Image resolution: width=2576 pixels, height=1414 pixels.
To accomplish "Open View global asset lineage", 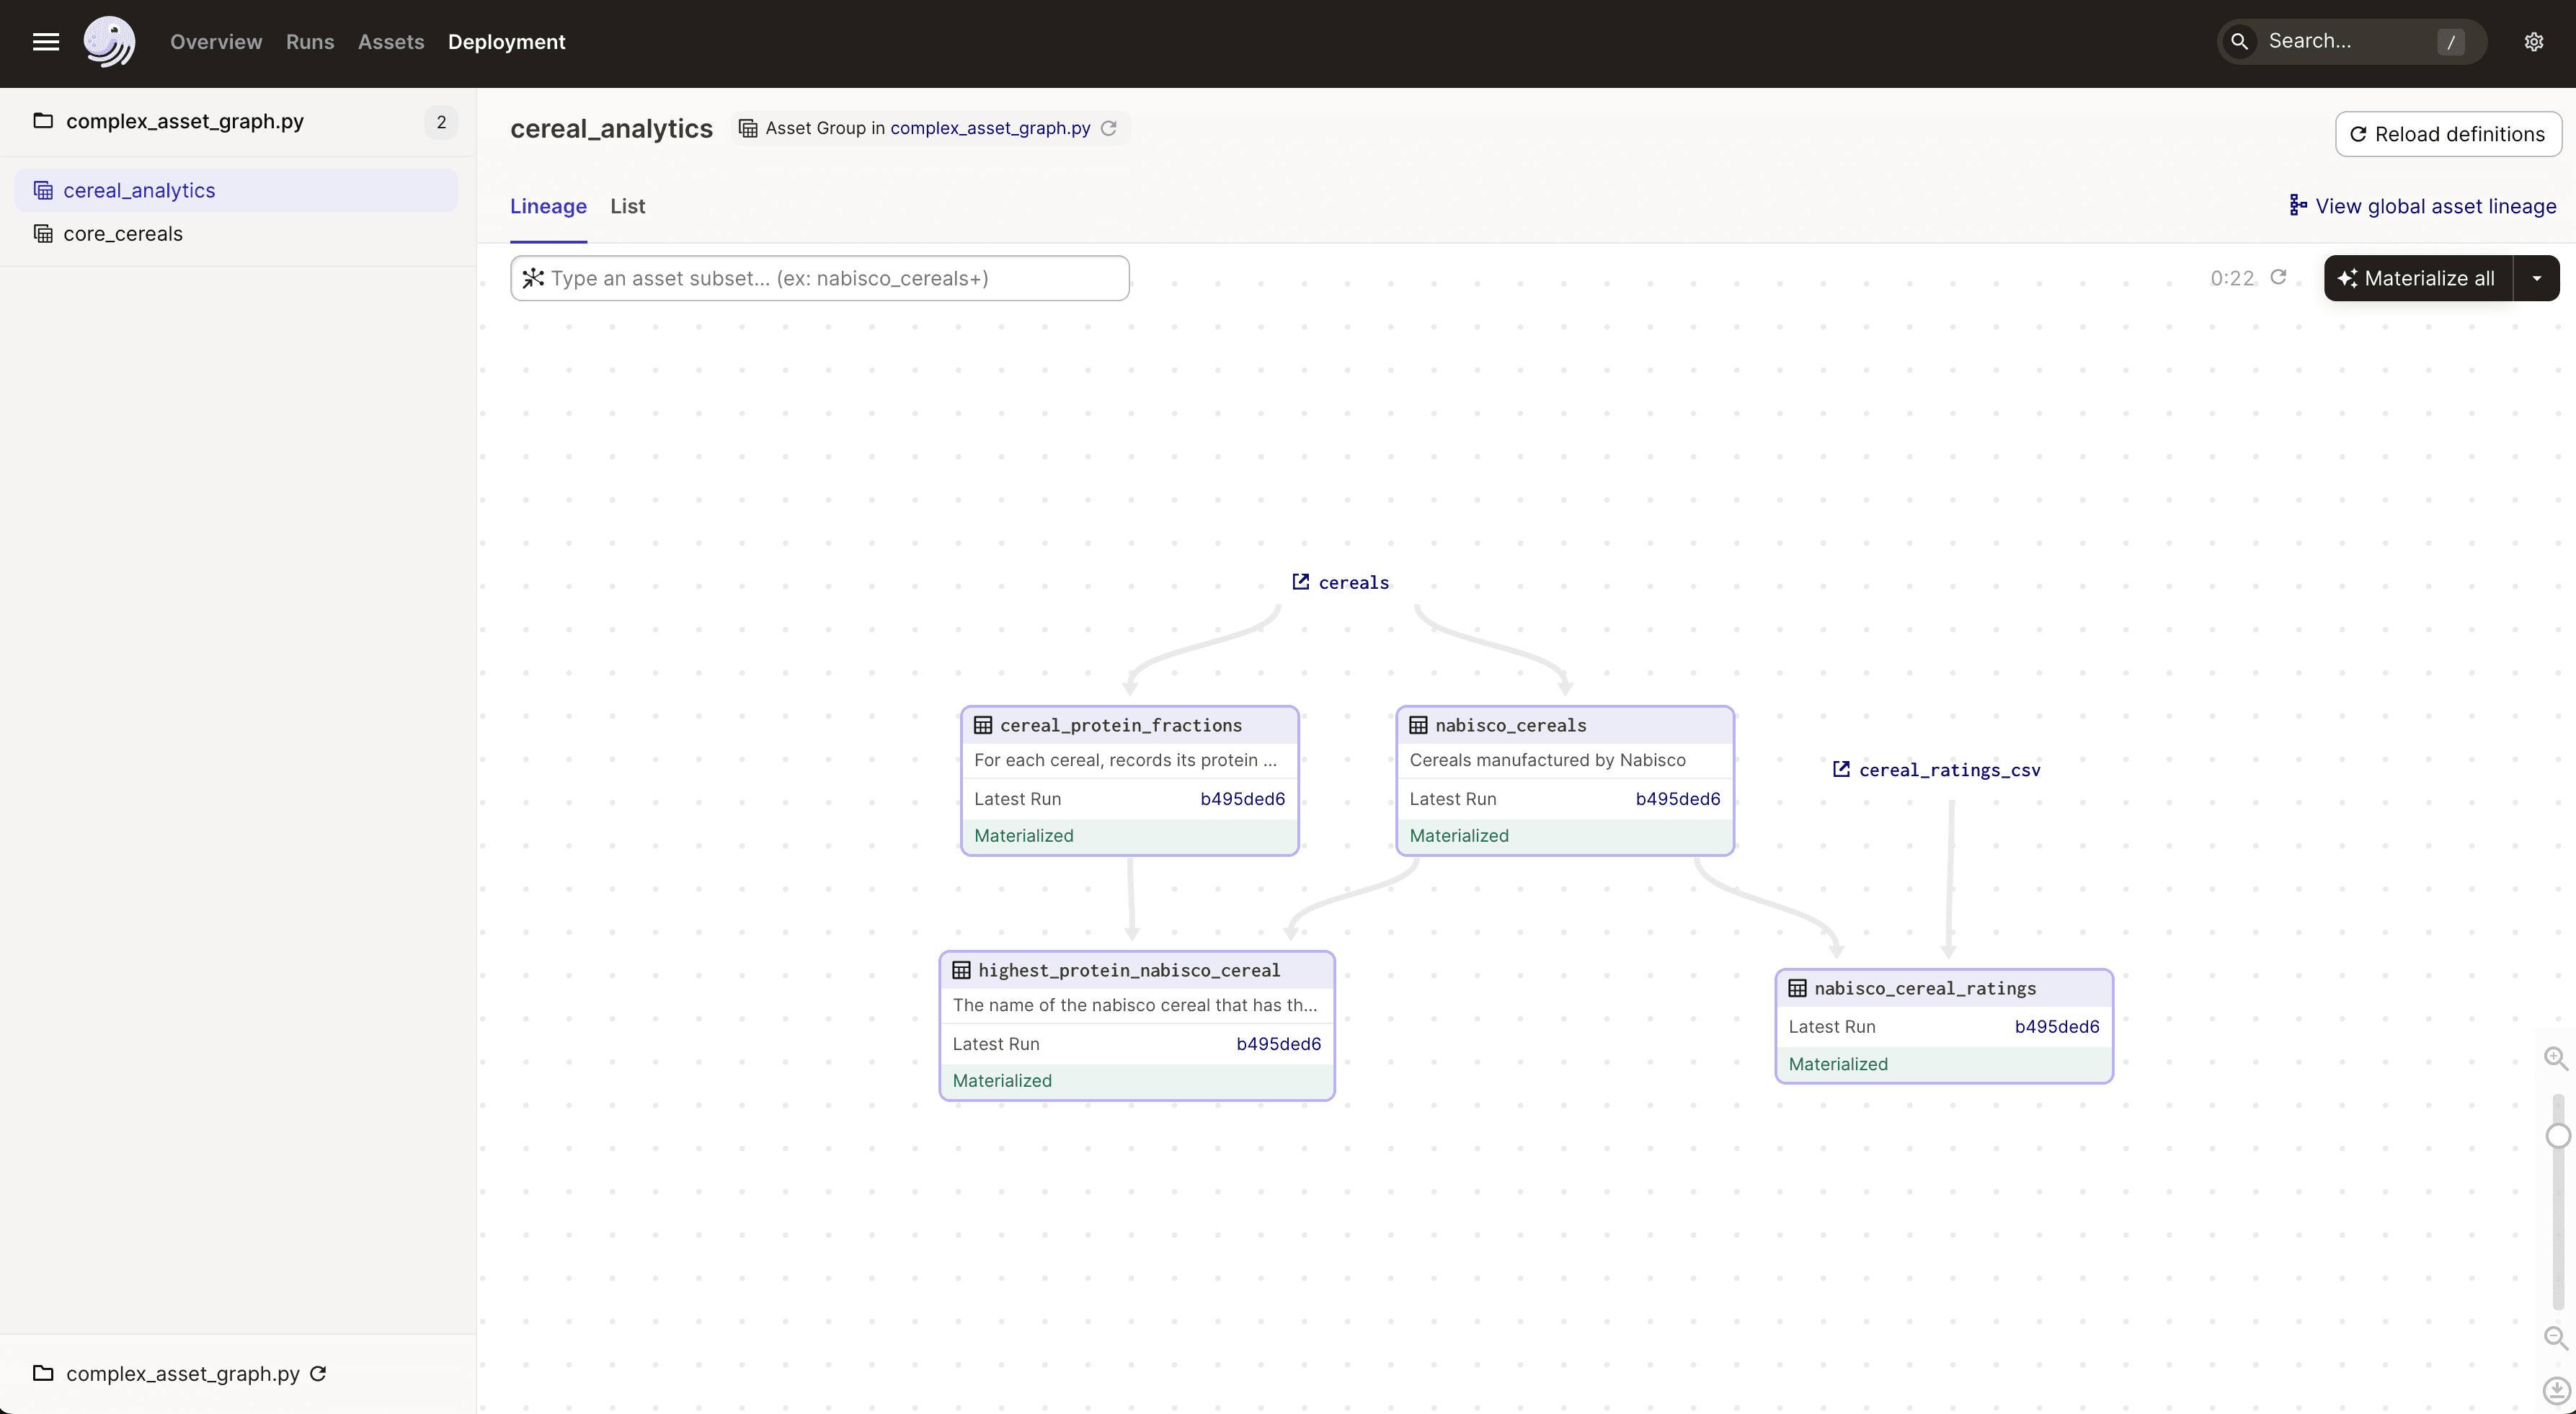I will pyautogui.click(x=2423, y=206).
